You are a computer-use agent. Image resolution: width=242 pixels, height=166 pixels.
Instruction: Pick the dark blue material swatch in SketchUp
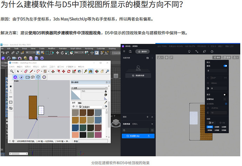[75, 128]
